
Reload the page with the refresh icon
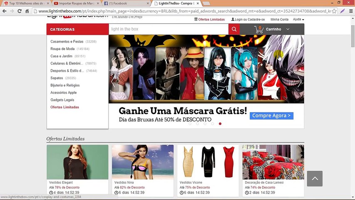pyautogui.click(x=20, y=11)
